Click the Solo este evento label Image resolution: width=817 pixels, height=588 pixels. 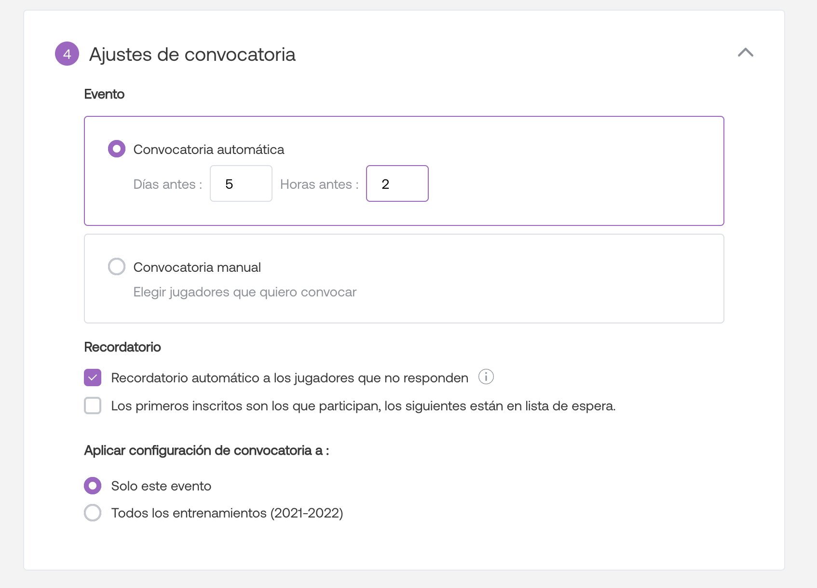coord(162,486)
